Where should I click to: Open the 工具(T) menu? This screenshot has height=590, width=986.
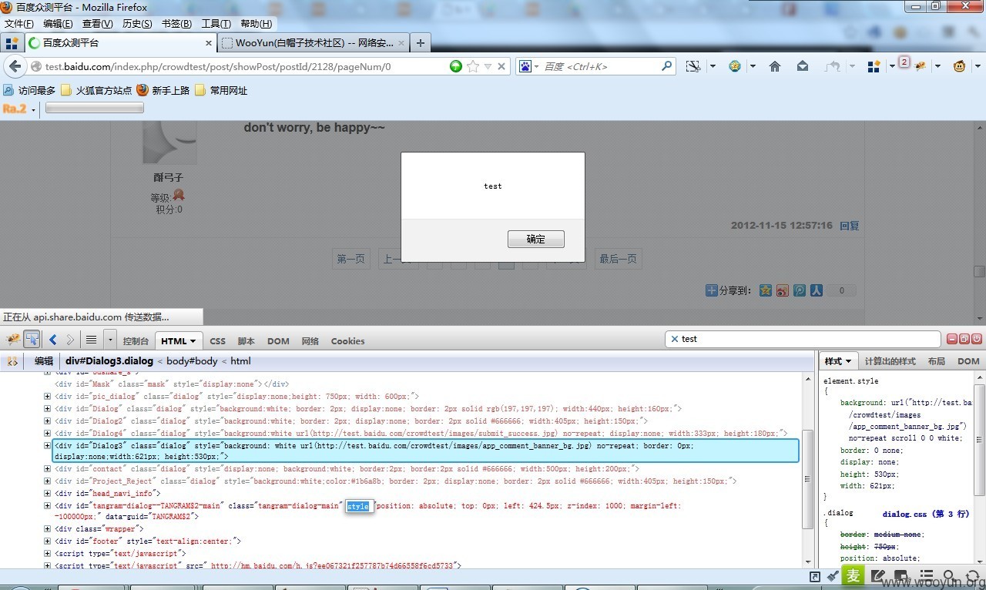click(x=216, y=24)
